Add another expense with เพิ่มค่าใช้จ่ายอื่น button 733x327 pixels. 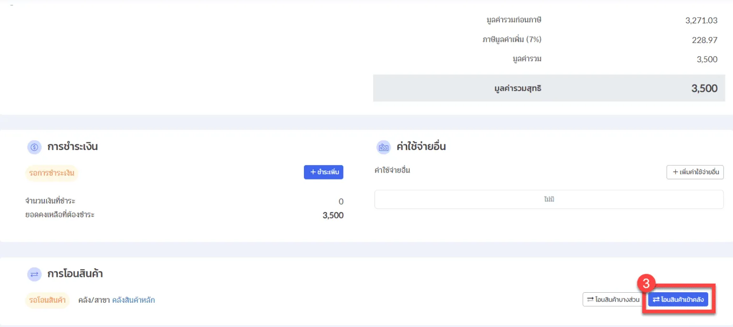(x=695, y=172)
